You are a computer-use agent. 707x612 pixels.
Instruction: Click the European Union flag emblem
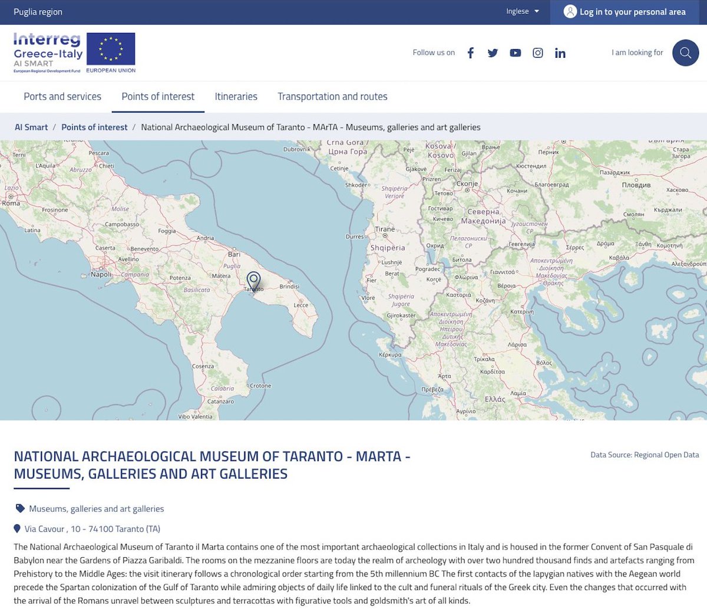pyautogui.click(x=111, y=49)
